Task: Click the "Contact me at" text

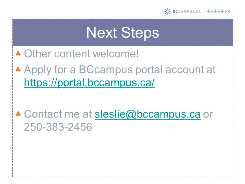Action: (58, 114)
